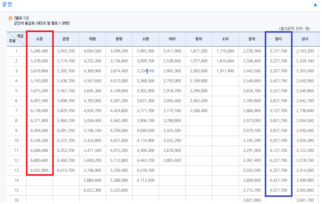322x204 pixels.
Task: Click the cell 1,871,200
Action: (199, 51)
